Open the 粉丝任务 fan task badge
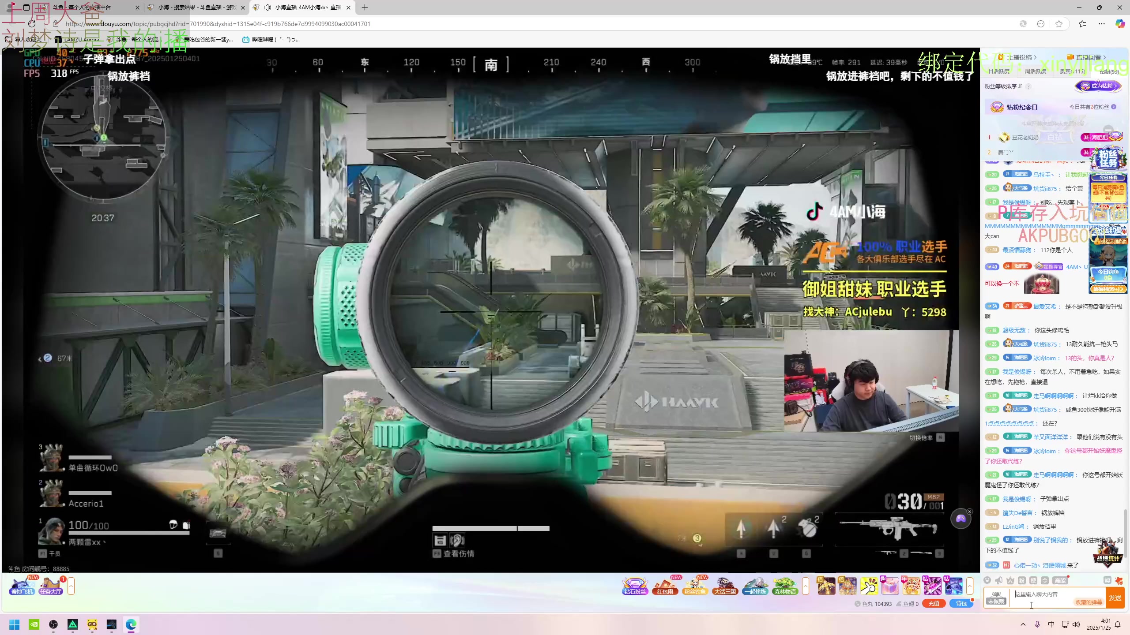The width and height of the screenshot is (1130, 635). [1108, 159]
